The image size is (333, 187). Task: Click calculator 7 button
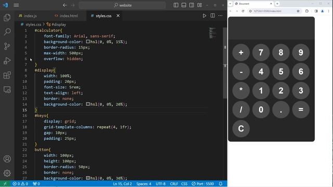click(261, 52)
